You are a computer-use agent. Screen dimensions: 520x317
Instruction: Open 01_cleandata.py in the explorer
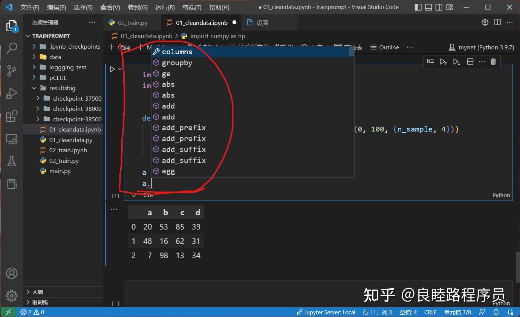pos(63,140)
